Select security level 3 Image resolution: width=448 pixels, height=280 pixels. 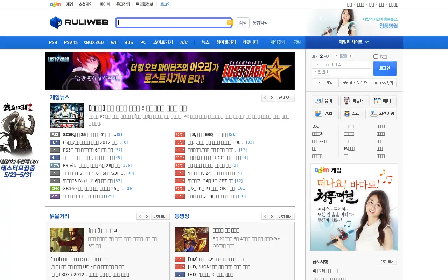coord(350,56)
